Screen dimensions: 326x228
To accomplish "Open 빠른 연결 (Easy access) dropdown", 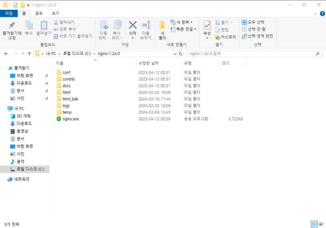I will (x=183, y=29).
